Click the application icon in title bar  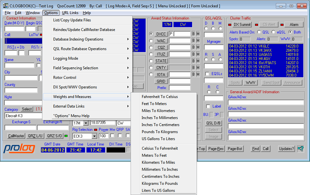[x=5, y=6]
